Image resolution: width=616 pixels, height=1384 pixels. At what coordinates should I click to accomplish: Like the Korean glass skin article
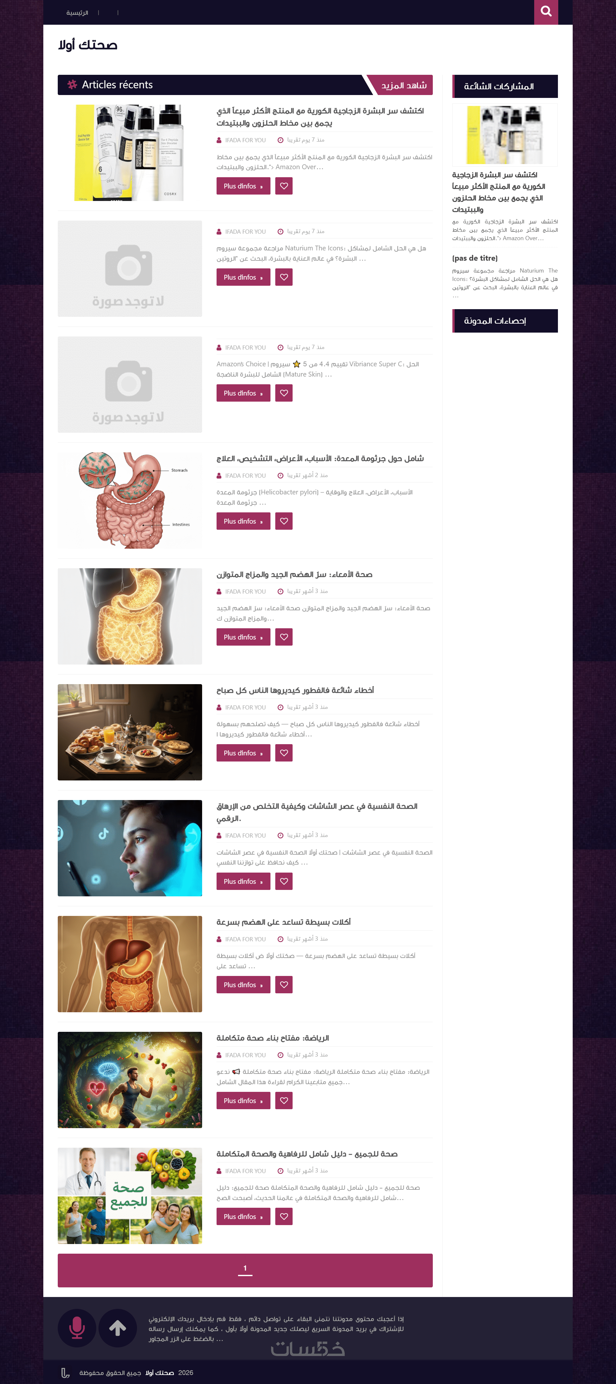pos(284,186)
